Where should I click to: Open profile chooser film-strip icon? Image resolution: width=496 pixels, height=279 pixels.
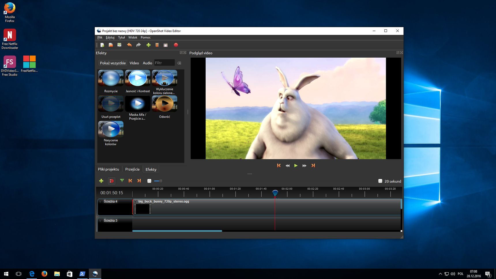point(157,45)
